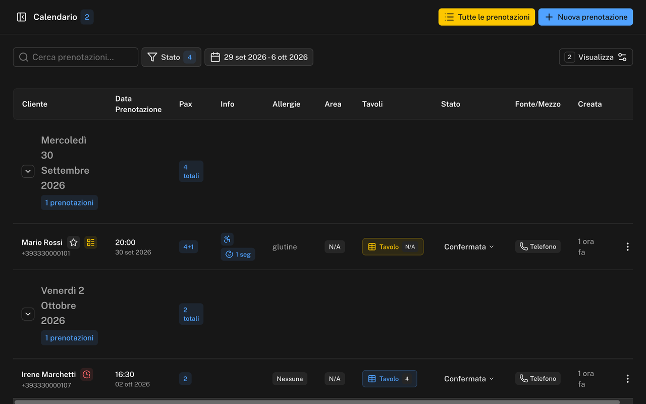Open the Visualizza column options
Viewport: 646px width, 404px height.
pyautogui.click(x=596, y=57)
